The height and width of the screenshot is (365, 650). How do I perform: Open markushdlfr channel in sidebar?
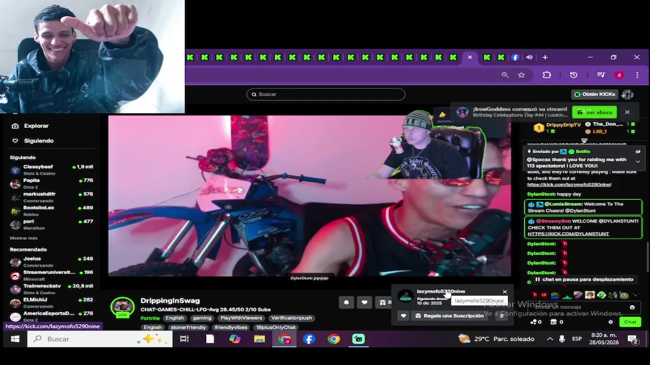tap(51, 197)
